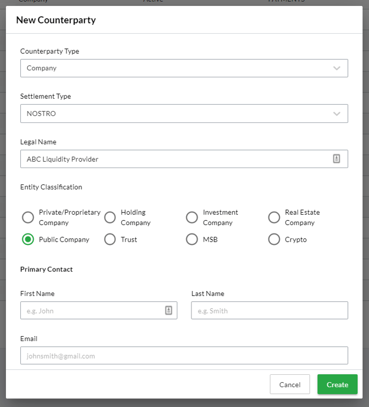Image resolution: width=369 pixels, height=407 pixels.
Task: Choose Trust entity classification
Action: (110, 239)
